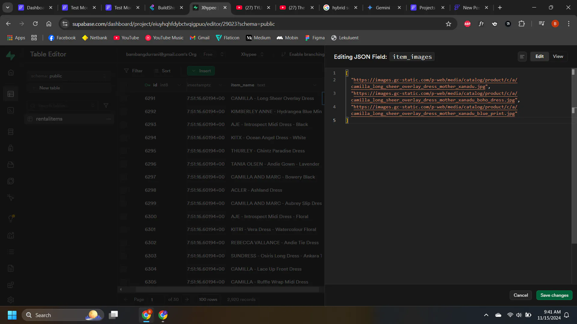Open API Docs icon in sidebar

[x=11, y=268]
